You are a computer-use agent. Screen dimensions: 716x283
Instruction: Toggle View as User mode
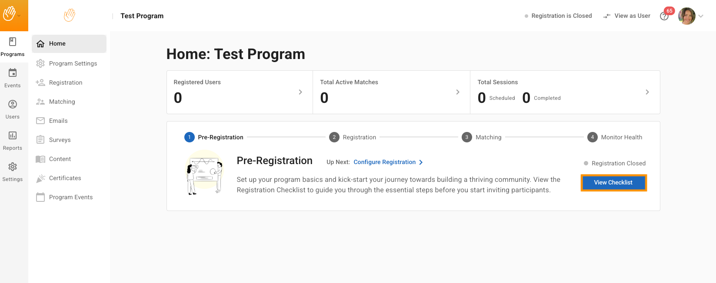click(626, 16)
